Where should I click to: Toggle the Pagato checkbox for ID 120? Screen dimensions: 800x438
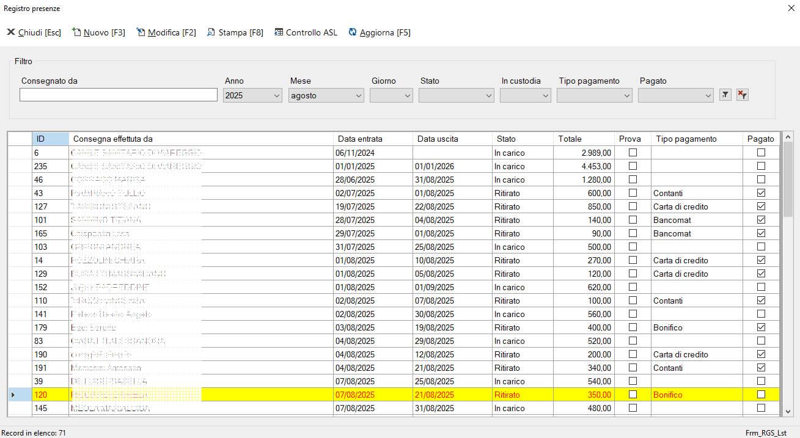(x=761, y=395)
